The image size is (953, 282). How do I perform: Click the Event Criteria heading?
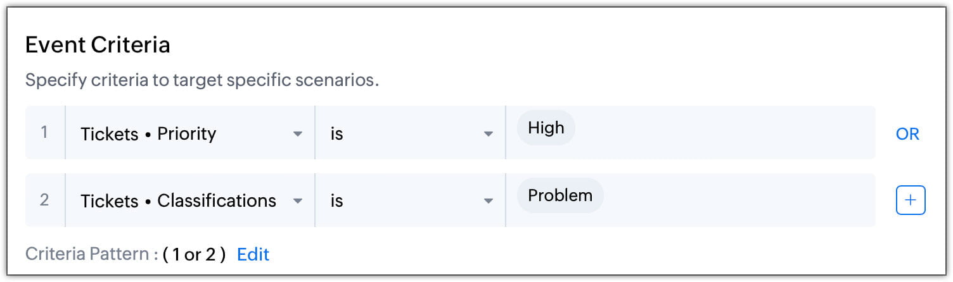click(98, 45)
